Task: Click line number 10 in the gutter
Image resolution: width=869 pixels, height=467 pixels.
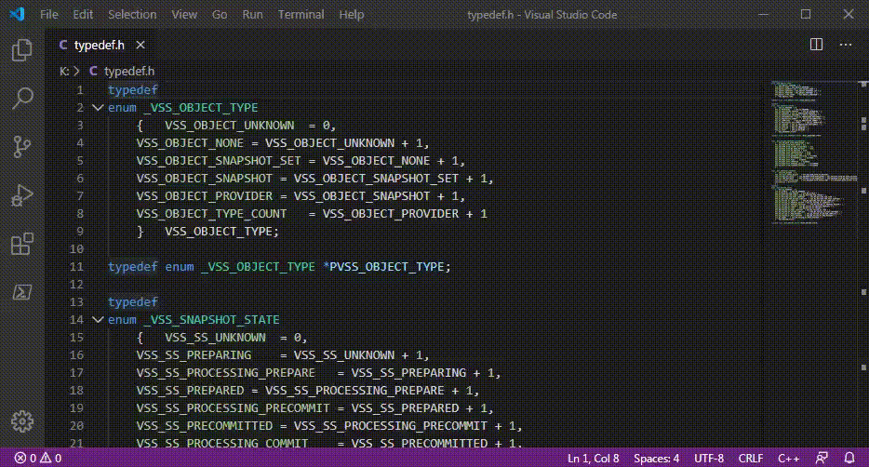Action: coord(76,248)
